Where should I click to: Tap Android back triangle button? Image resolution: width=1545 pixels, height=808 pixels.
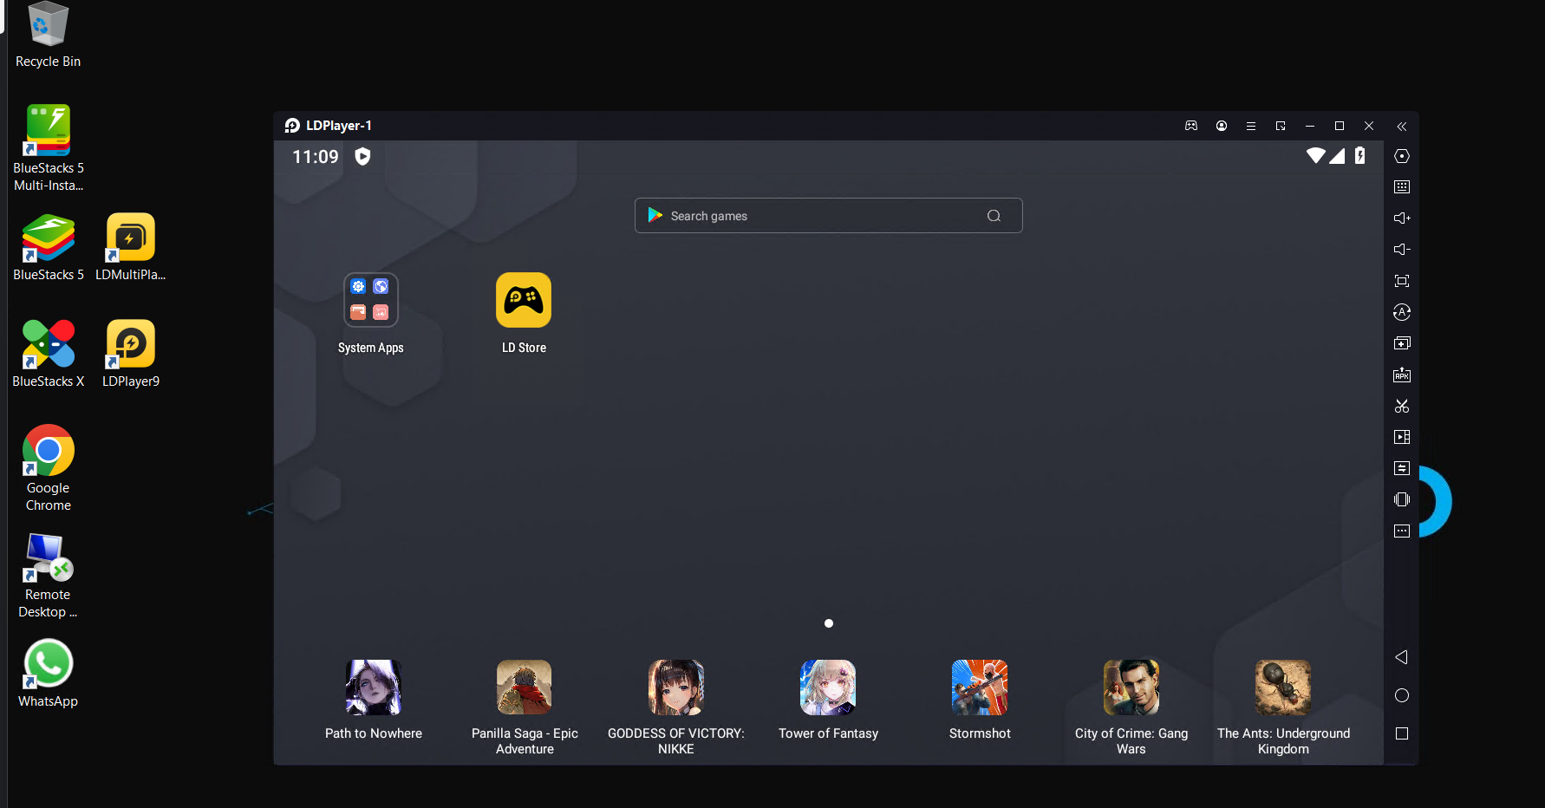tap(1401, 657)
